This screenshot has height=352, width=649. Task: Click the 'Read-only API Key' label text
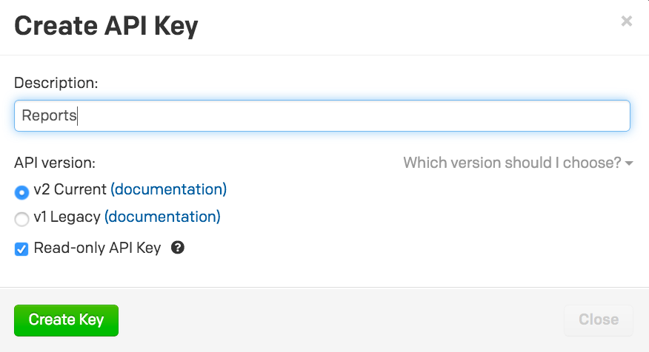pyautogui.click(x=97, y=248)
